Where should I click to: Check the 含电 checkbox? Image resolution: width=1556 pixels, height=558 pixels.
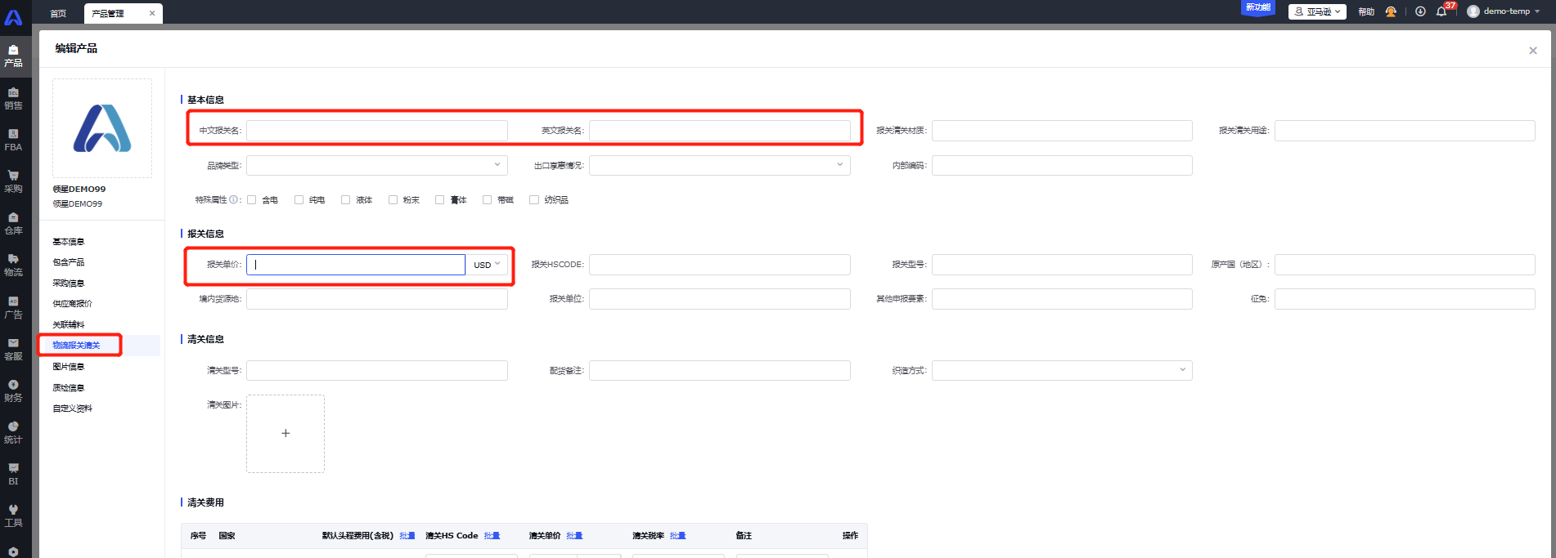pyautogui.click(x=252, y=199)
